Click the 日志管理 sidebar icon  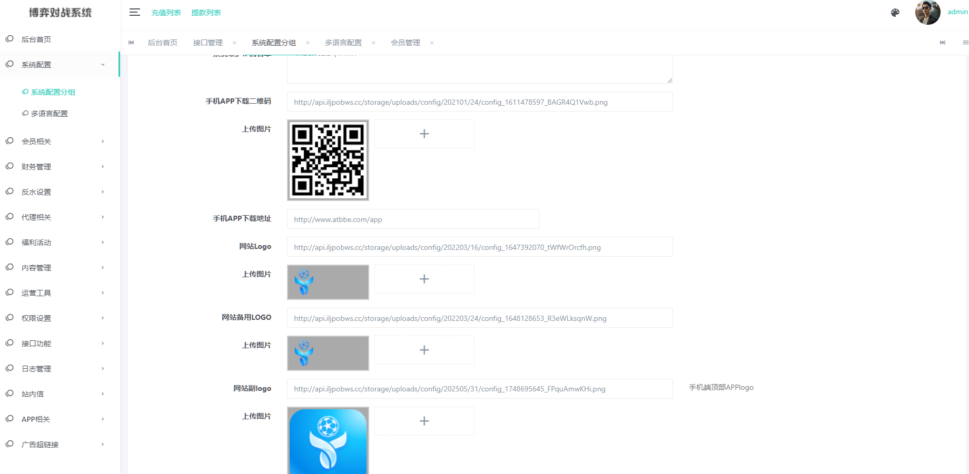click(x=9, y=368)
